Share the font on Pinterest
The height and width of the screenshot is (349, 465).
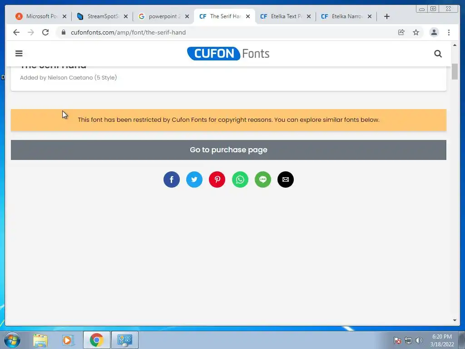click(217, 179)
